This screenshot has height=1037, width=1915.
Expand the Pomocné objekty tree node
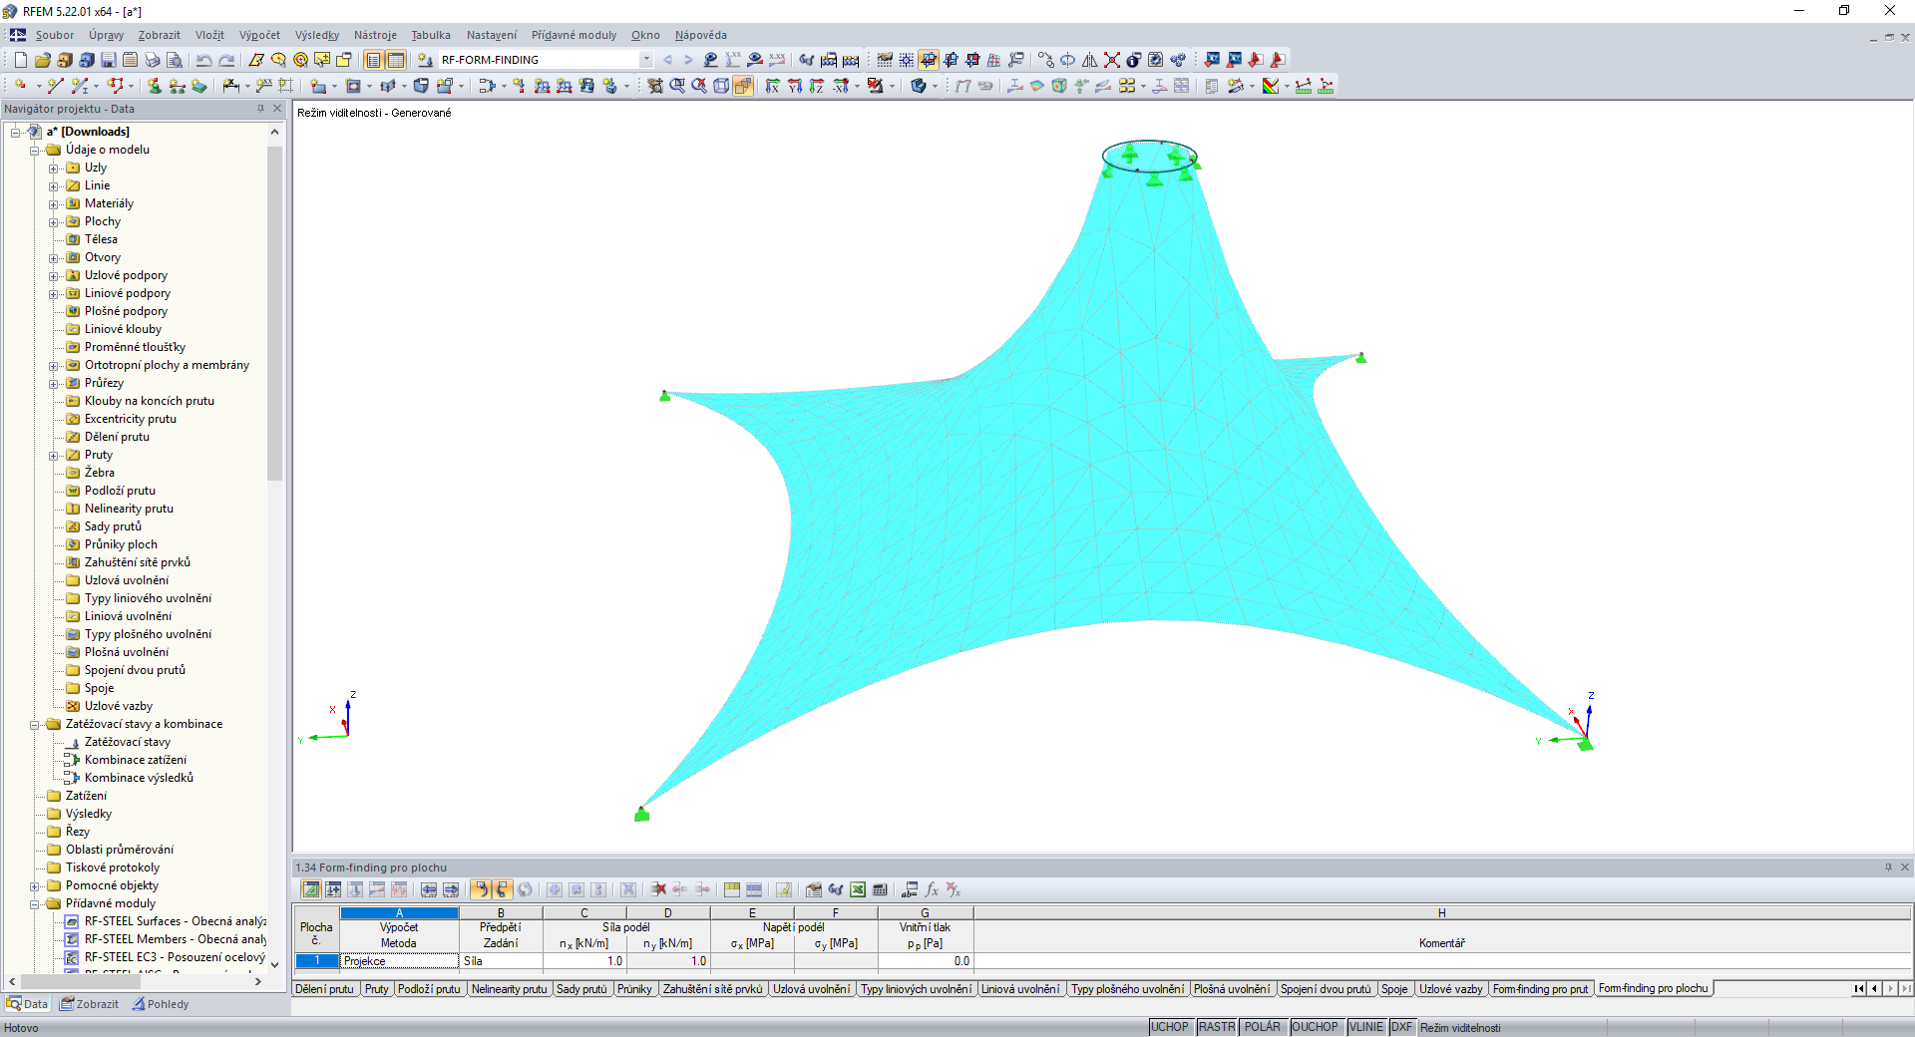click(x=35, y=885)
